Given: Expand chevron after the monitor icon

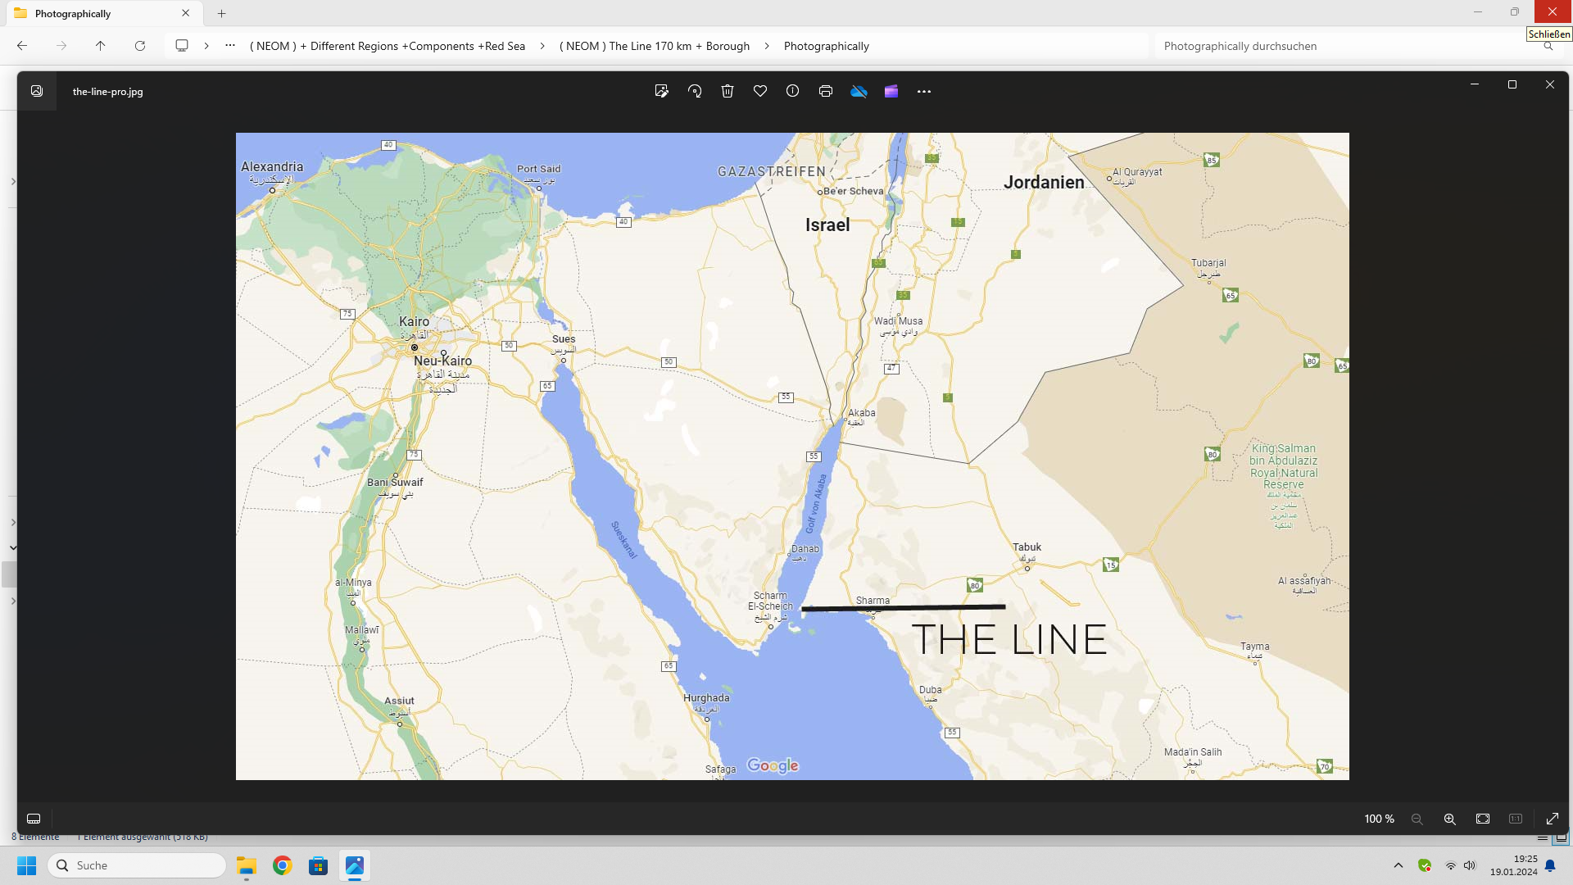Looking at the screenshot, I should pyautogui.click(x=206, y=46).
